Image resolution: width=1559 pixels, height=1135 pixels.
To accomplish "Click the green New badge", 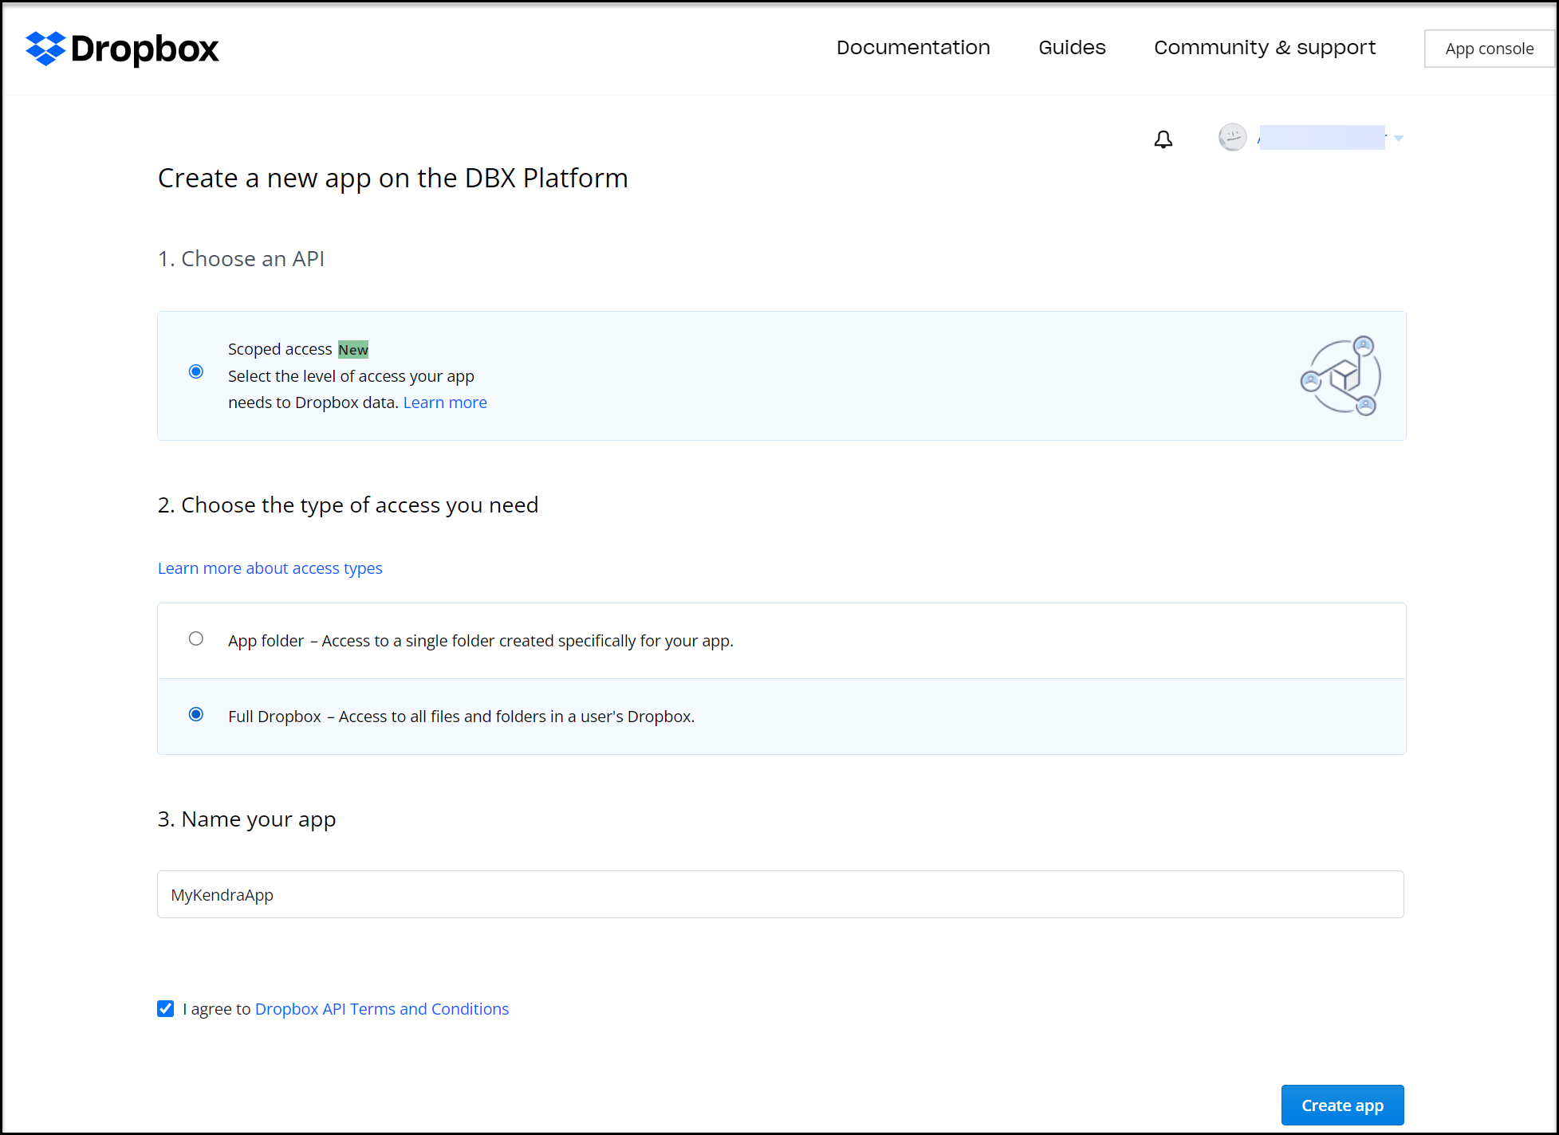I will tap(352, 350).
